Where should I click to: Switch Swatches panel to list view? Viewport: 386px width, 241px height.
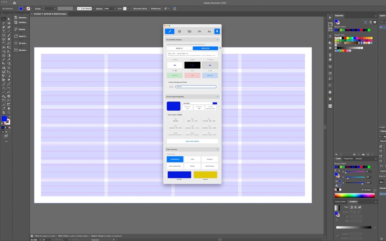tap(371, 22)
